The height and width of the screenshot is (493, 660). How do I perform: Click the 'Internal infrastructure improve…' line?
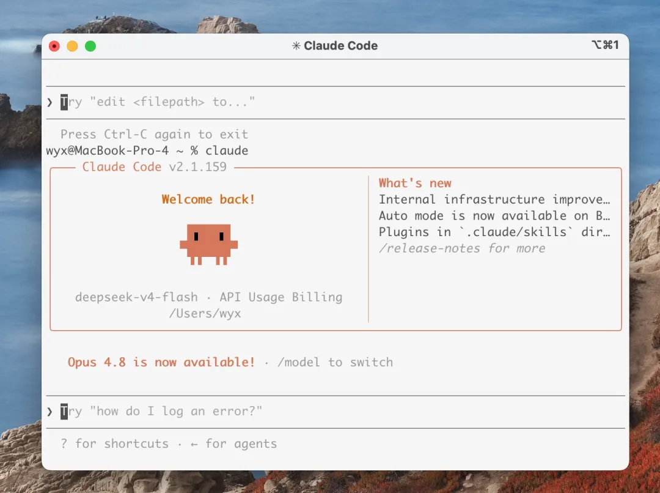494,199
